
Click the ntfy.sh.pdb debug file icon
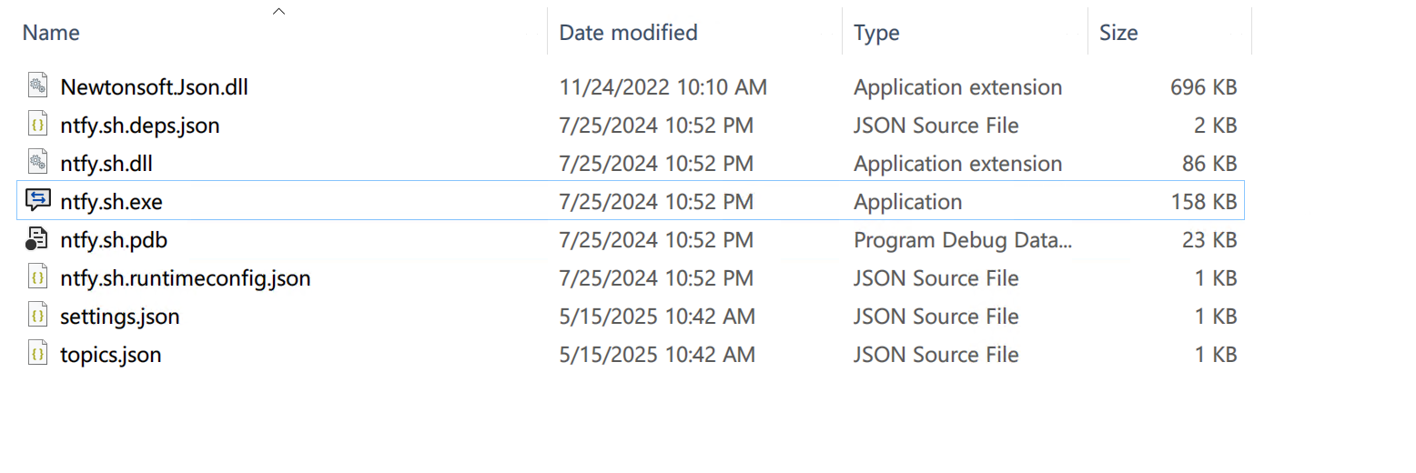tap(37, 240)
